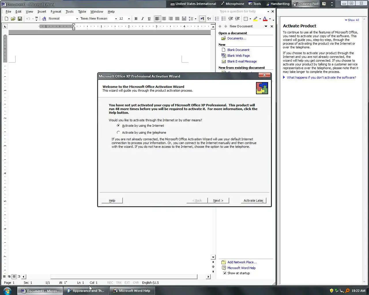Click the Distributed alignment icon
The height and width of the screenshot is (295, 369).
[184, 19]
